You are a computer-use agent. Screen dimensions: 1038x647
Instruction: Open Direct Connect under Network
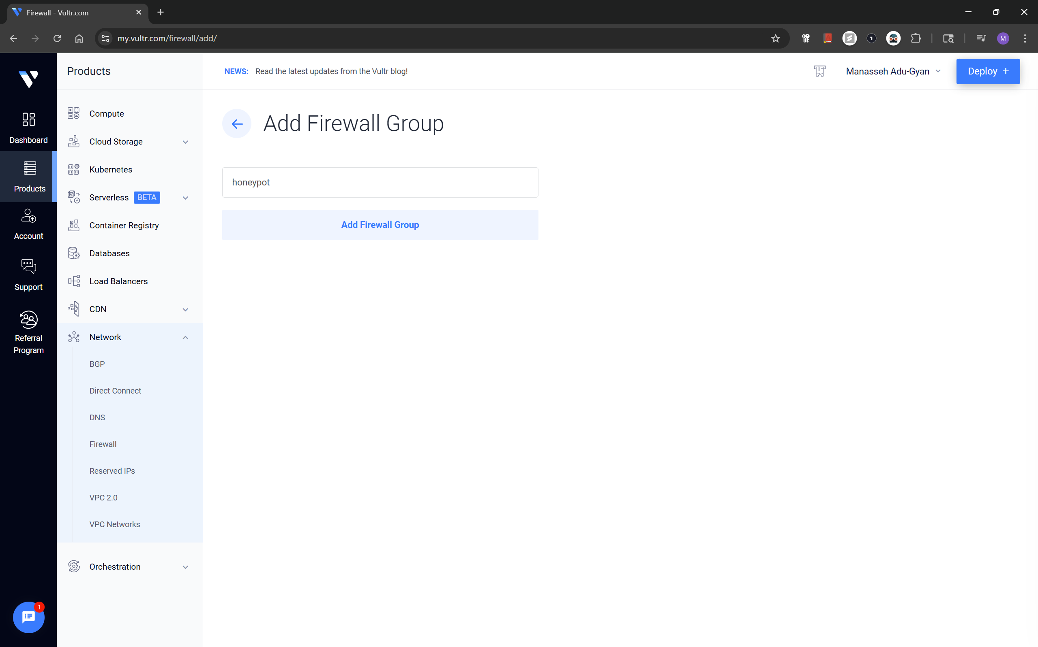(x=115, y=391)
